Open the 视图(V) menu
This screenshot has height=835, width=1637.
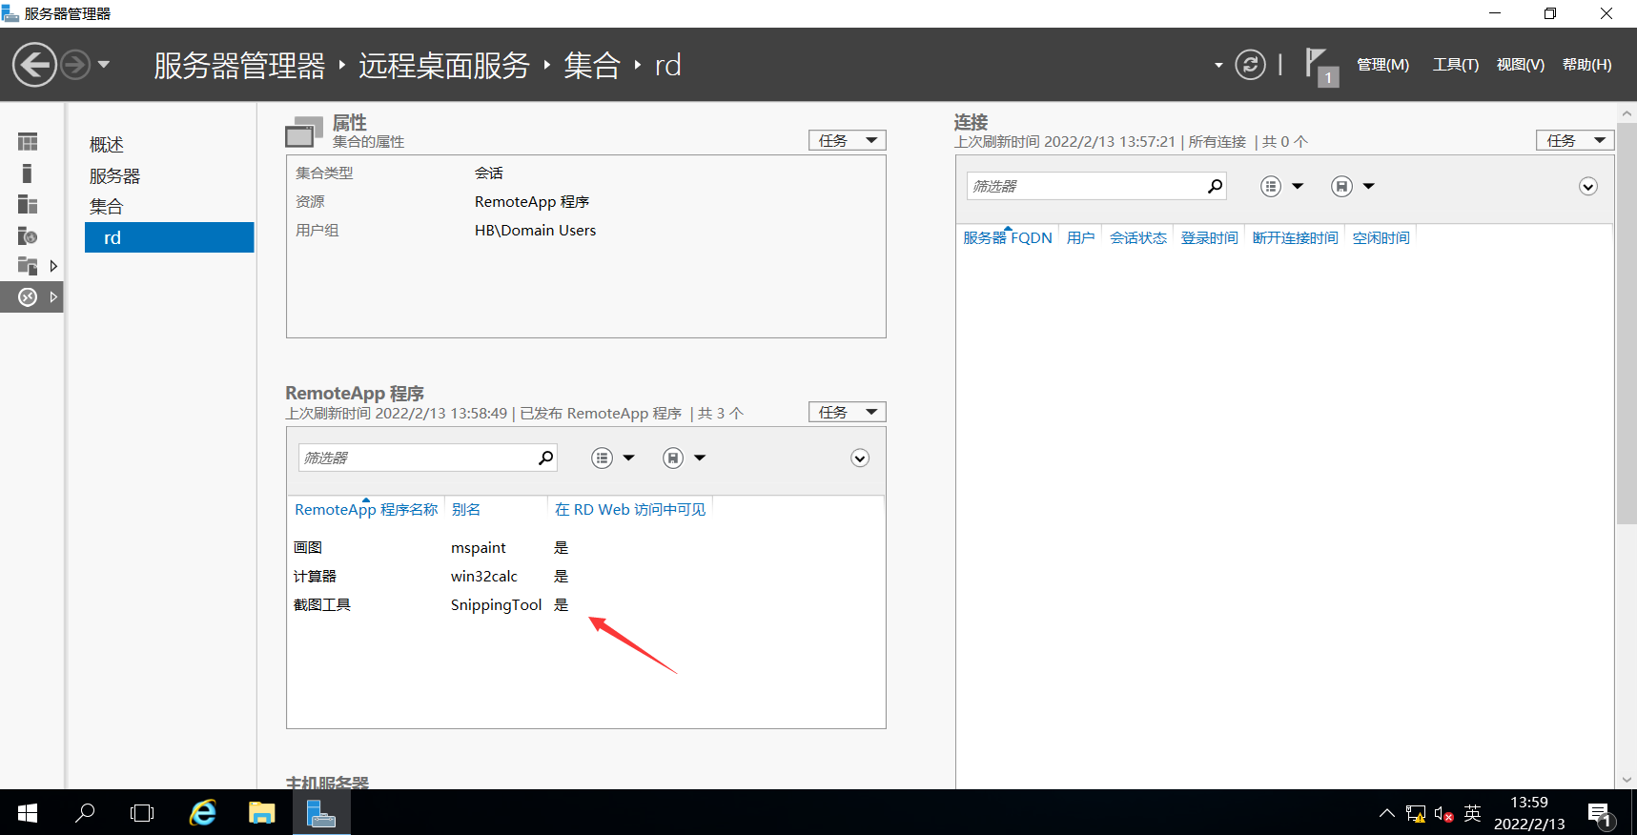1520,65
